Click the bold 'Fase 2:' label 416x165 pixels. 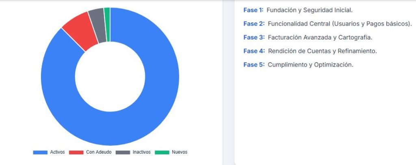point(254,24)
